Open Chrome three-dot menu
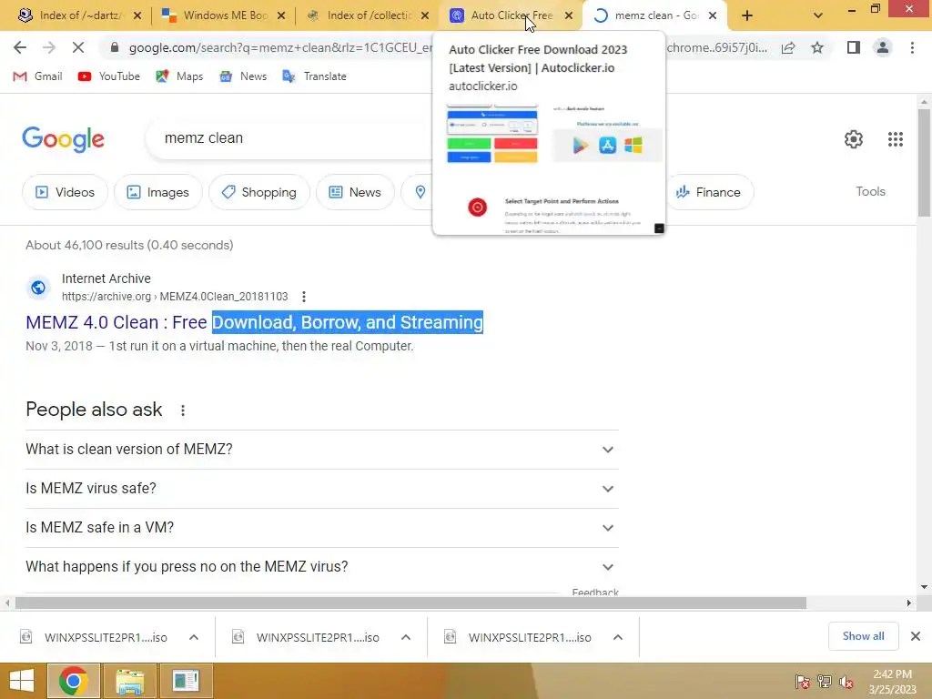The height and width of the screenshot is (699, 932). [x=912, y=47]
